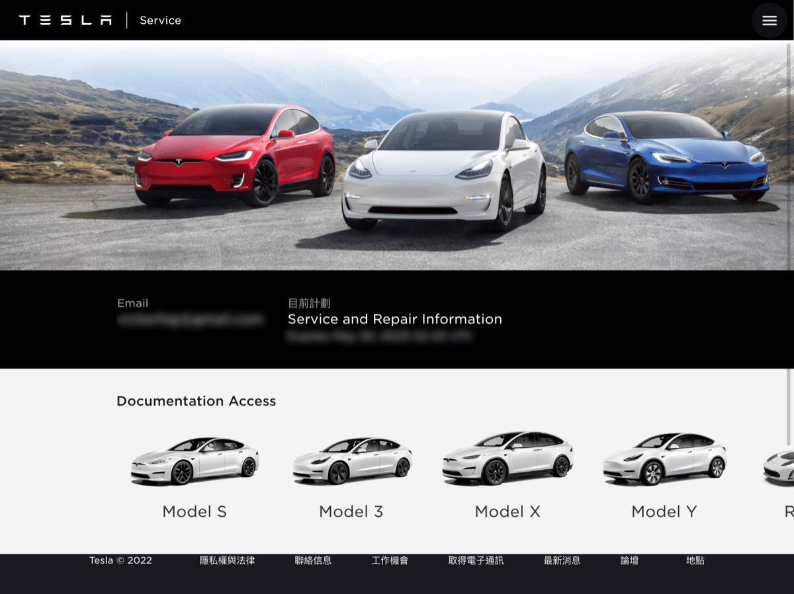Click the Email label
The image size is (794, 594).
[x=132, y=303]
